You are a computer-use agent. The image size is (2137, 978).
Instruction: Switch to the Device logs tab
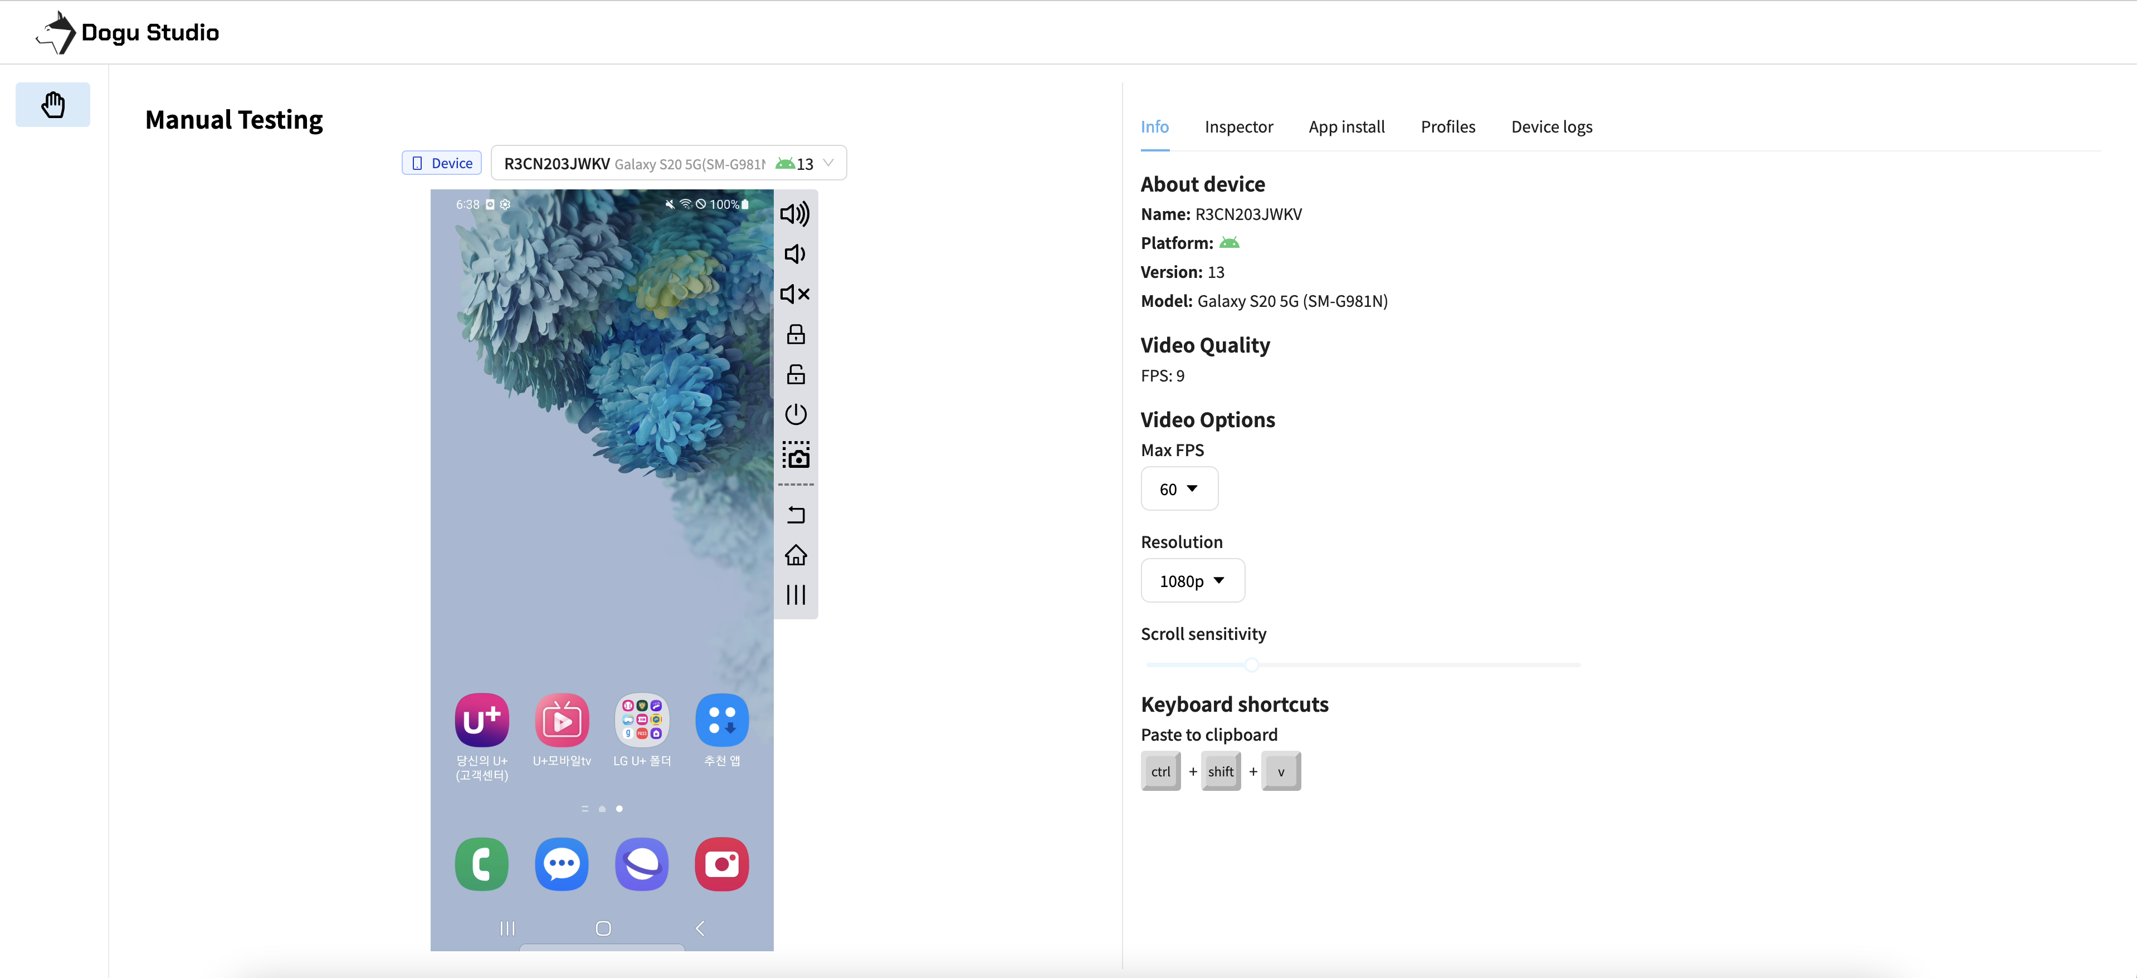pos(1552,126)
